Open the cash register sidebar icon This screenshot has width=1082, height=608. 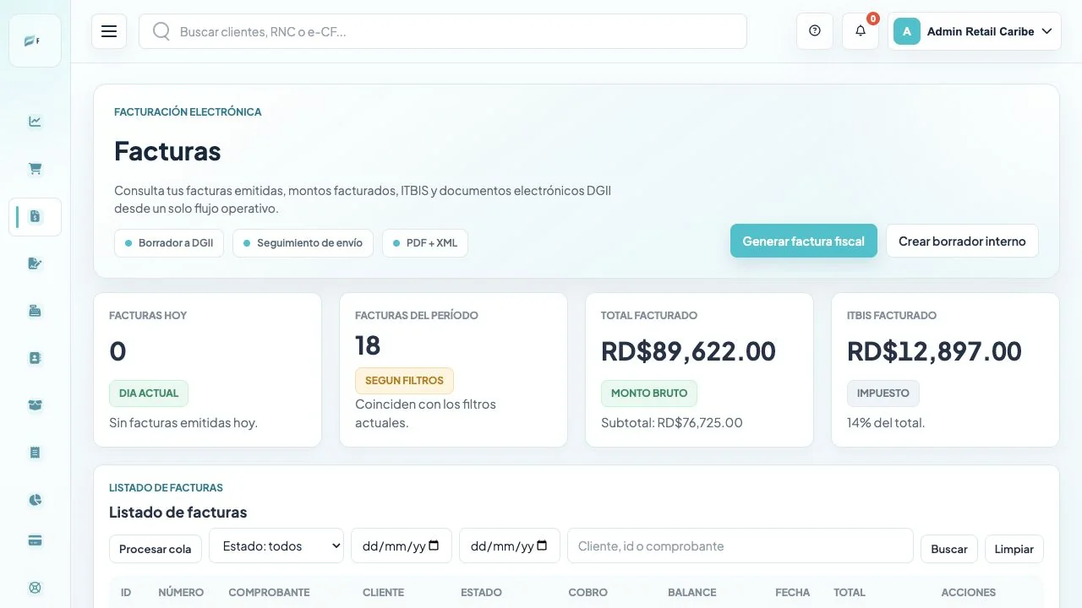35,311
